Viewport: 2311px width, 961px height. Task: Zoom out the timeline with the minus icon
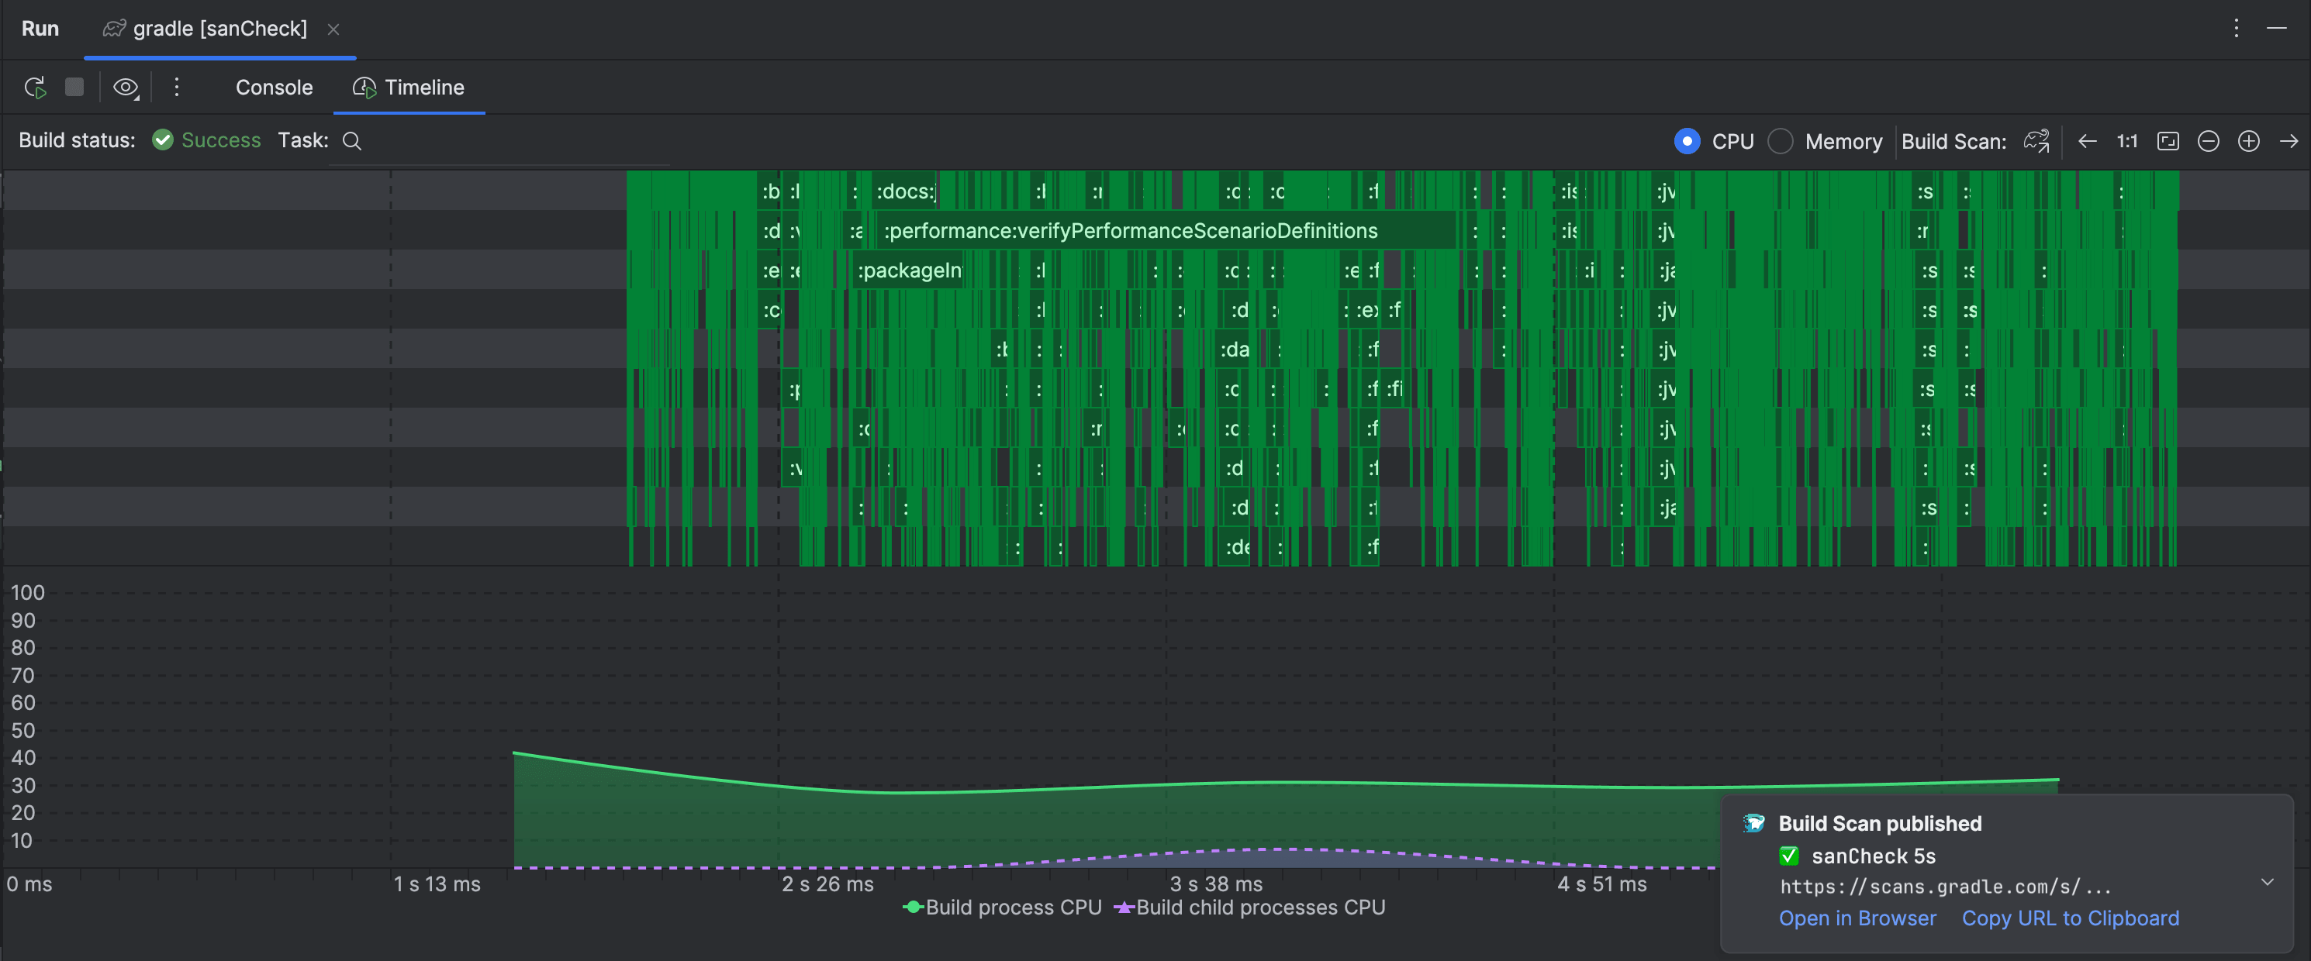pos(2209,141)
